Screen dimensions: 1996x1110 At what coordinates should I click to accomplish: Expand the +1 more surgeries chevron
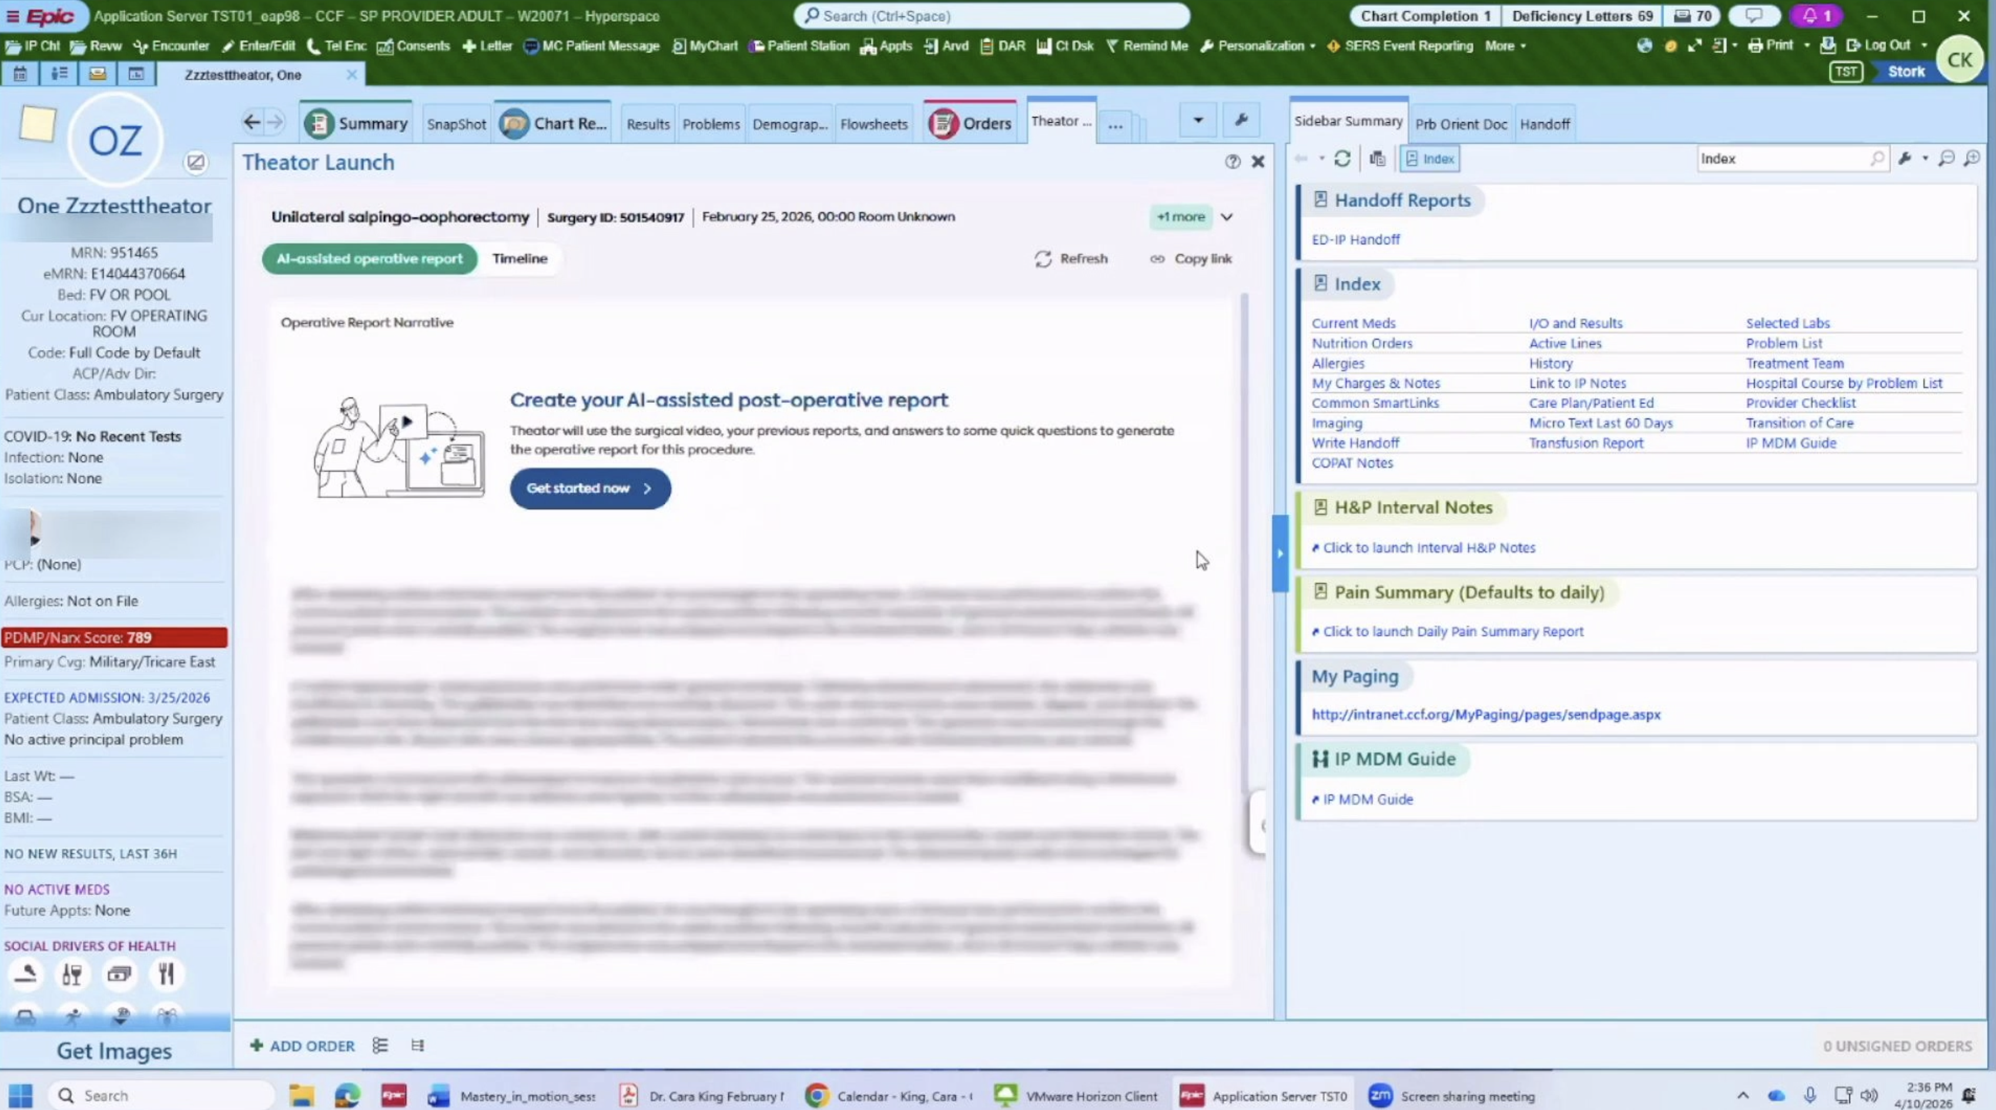[x=1227, y=217]
